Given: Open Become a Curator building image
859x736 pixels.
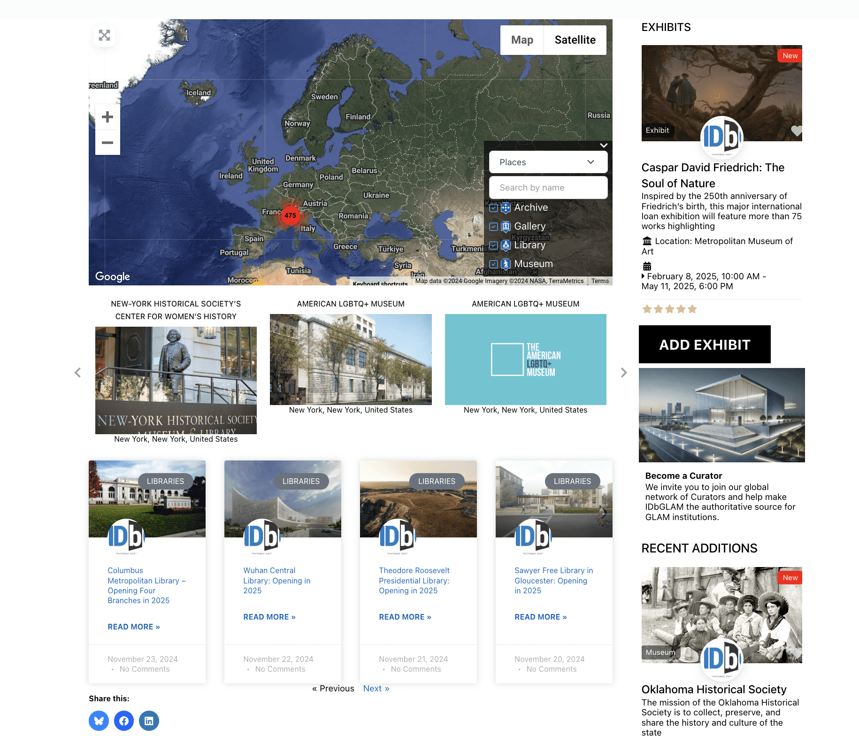Looking at the screenshot, I should pos(722,415).
